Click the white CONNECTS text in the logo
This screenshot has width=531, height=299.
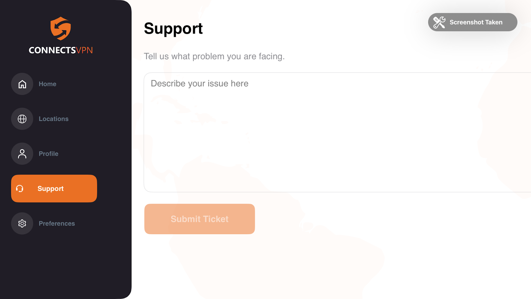click(52, 50)
